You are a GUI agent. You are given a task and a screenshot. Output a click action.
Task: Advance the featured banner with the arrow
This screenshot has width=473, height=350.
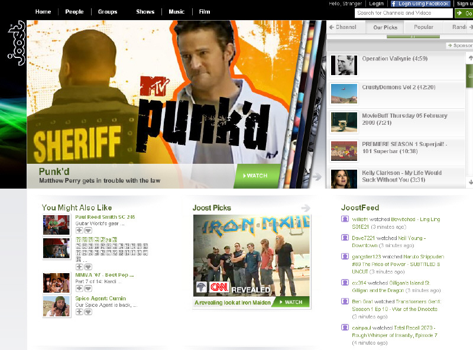(317, 176)
